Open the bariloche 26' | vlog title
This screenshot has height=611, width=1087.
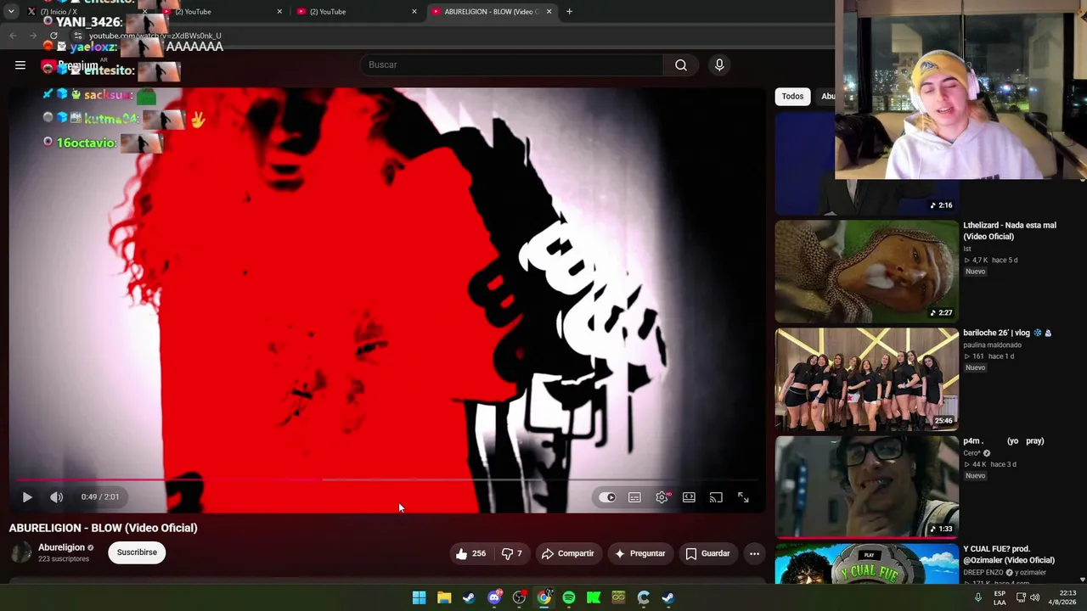pyautogui.click(x=1007, y=334)
